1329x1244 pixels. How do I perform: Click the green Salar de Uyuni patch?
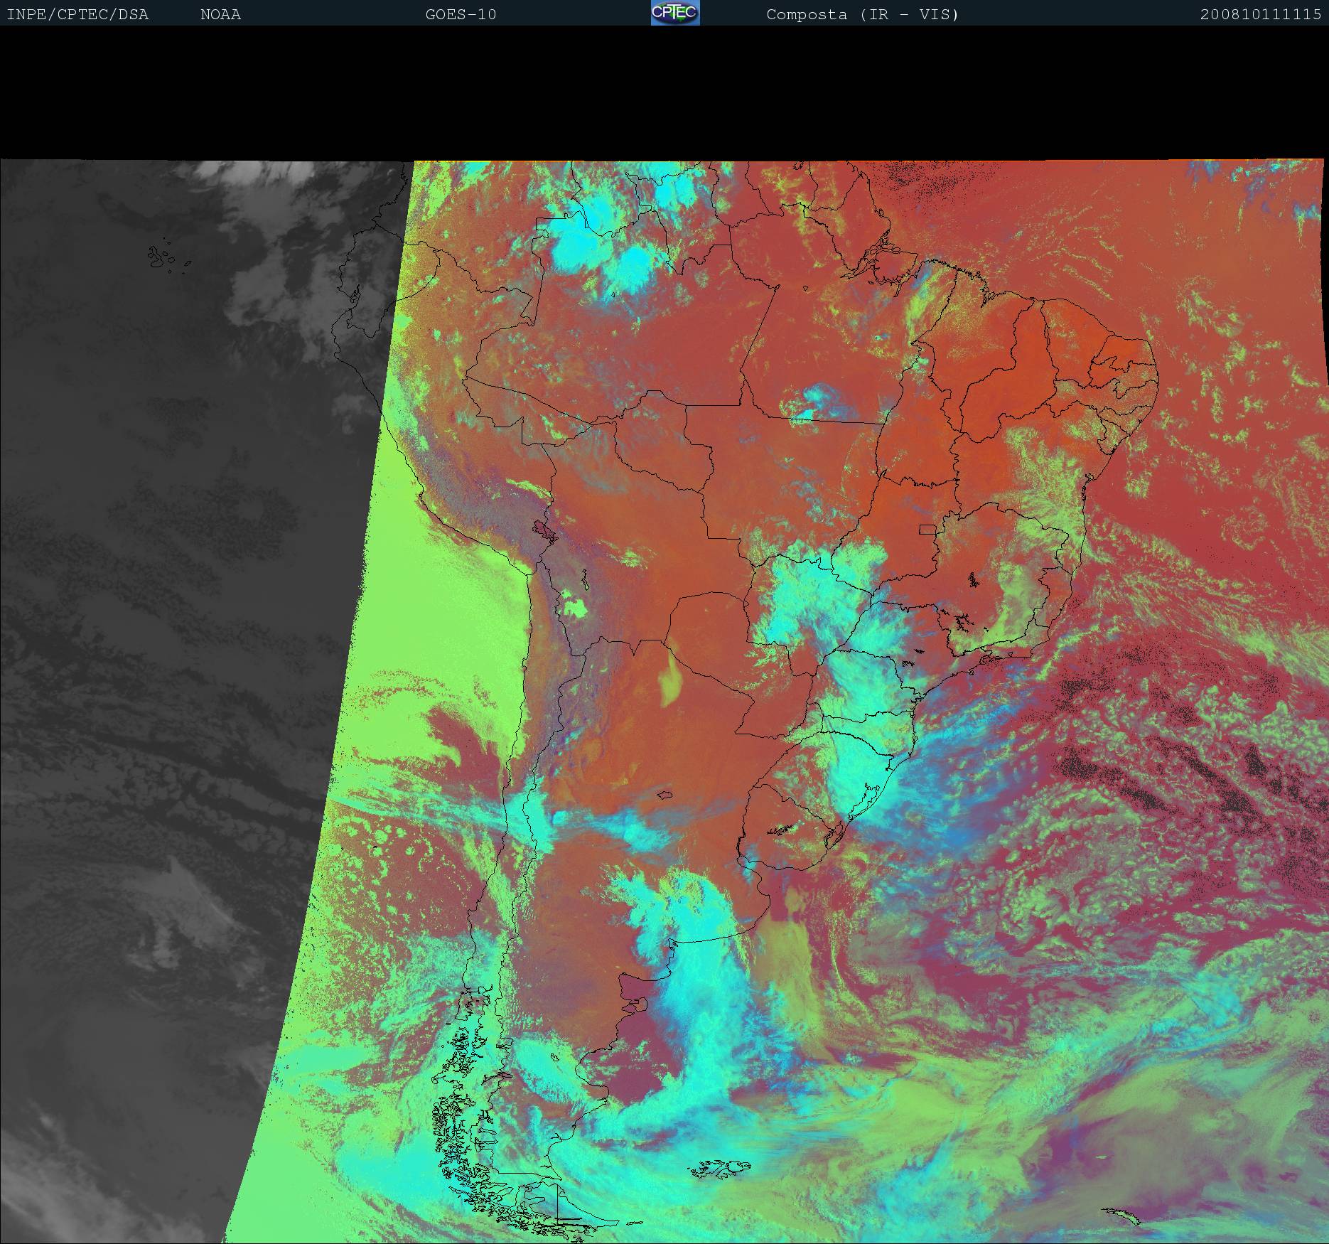pos(574,608)
